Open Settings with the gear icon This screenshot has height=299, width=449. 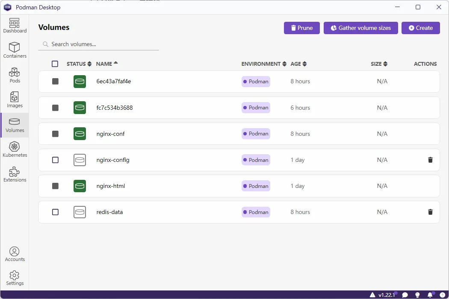point(15,278)
